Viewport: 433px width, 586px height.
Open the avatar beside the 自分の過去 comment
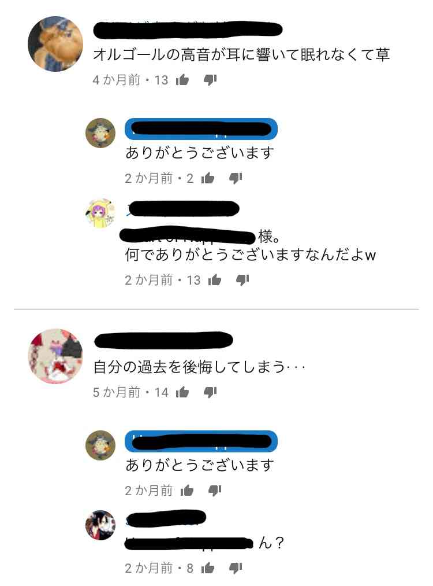coord(55,356)
